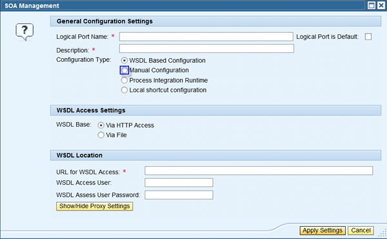Maximize the SOA Management dialog
Viewport: 387px width, 239px height.
tap(372, 5)
